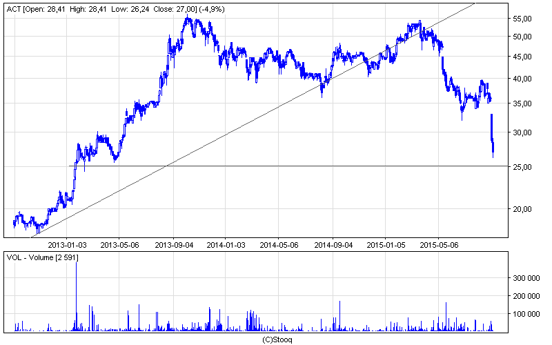
Task: Click the 300 000 volume axis label
Action: [526, 278]
